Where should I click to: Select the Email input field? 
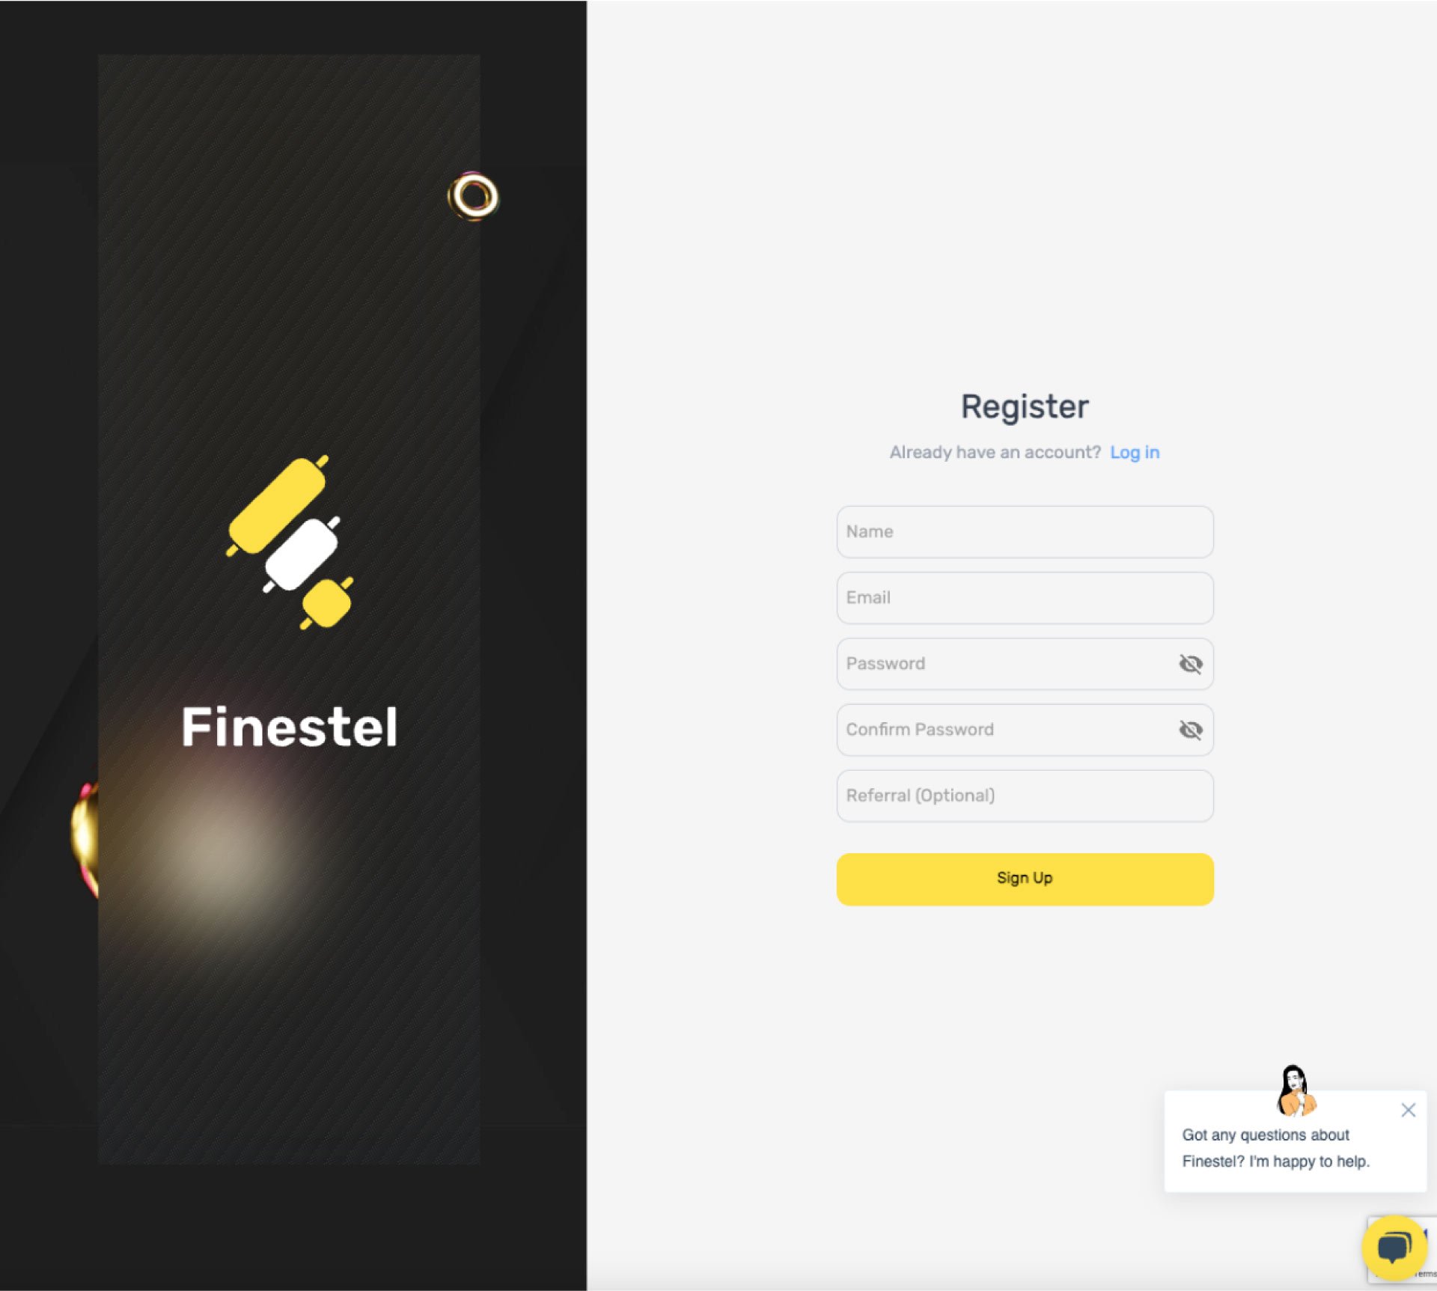1025,597
